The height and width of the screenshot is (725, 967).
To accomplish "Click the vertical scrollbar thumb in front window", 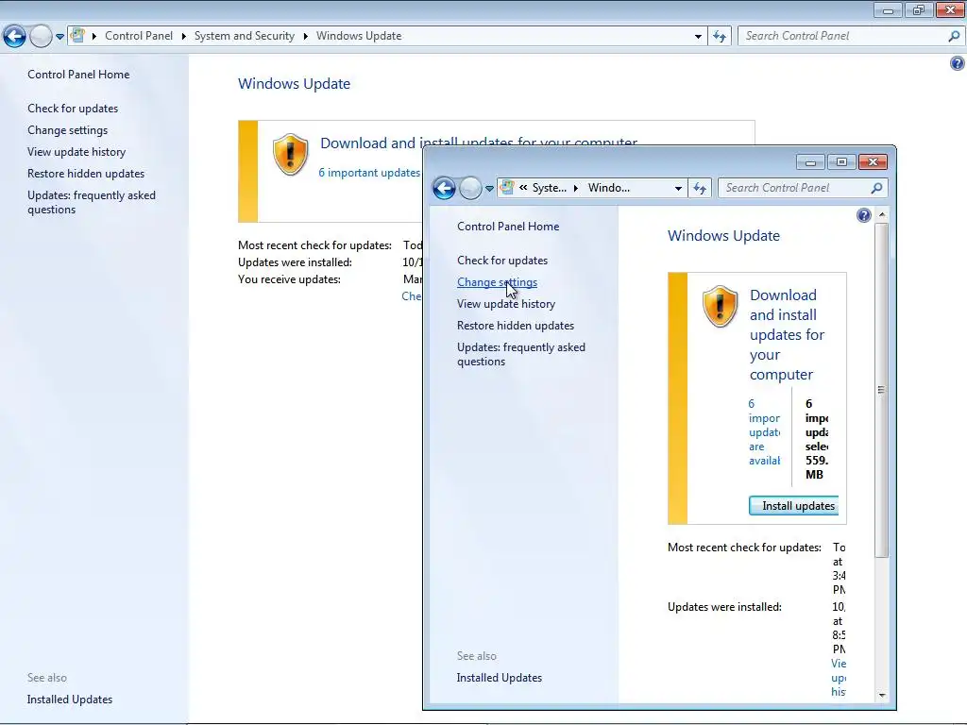I will click(882, 390).
